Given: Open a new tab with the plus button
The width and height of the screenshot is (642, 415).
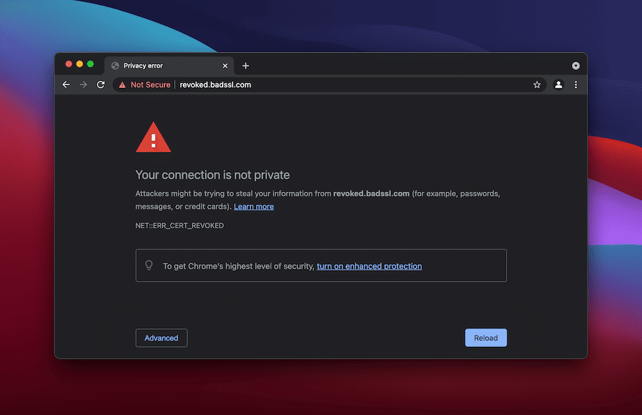Looking at the screenshot, I should (246, 65).
